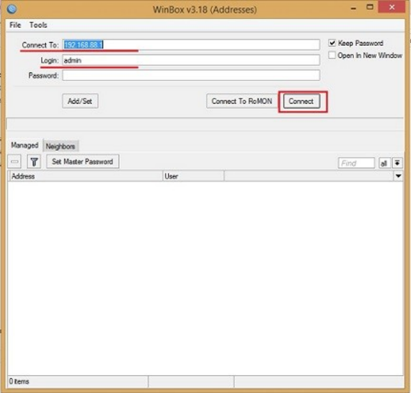Open the File menu
The image size is (411, 393).
click(x=15, y=25)
